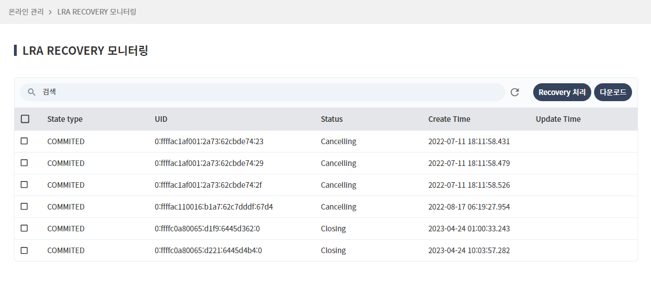Image resolution: width=651 pixels, height=304 pixels.
Task: Click the magnifier search icon
Action: [x=32, y=92]
